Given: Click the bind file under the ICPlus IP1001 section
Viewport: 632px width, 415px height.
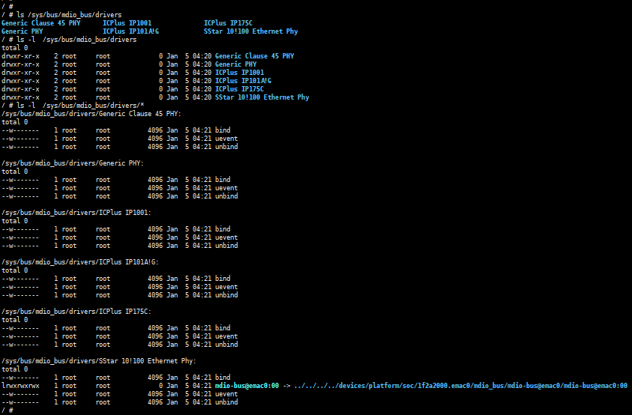Looking at the screenshot, I should [223, 229].
